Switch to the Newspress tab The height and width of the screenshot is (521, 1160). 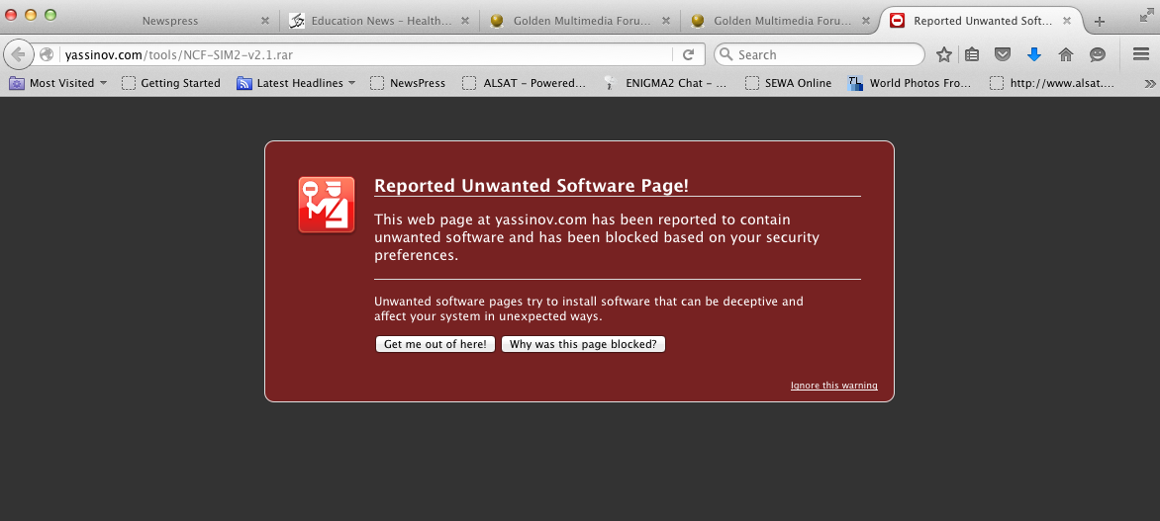pyautogui.click(x=169, y=21)
